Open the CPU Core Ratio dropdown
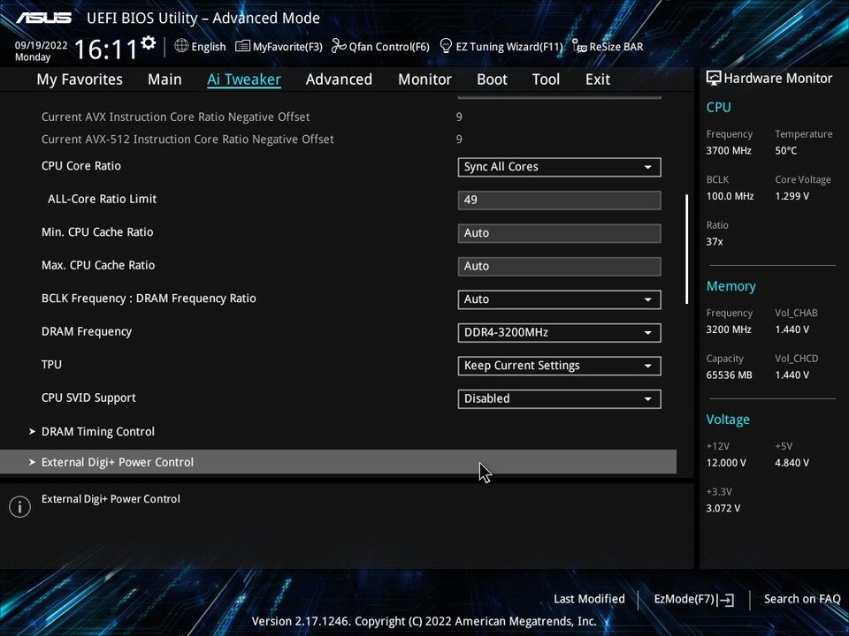 tap(559, 167)
